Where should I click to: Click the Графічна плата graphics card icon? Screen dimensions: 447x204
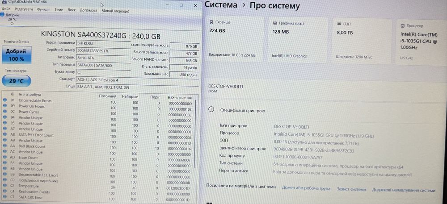click(x=275, y=23)
